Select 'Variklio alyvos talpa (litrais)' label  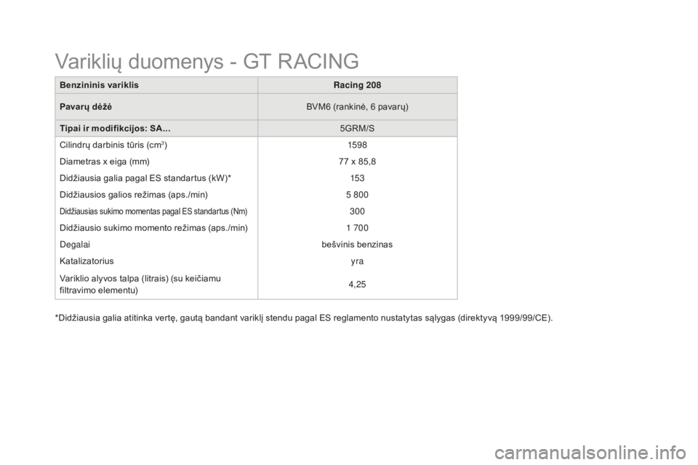click(140, 284)
